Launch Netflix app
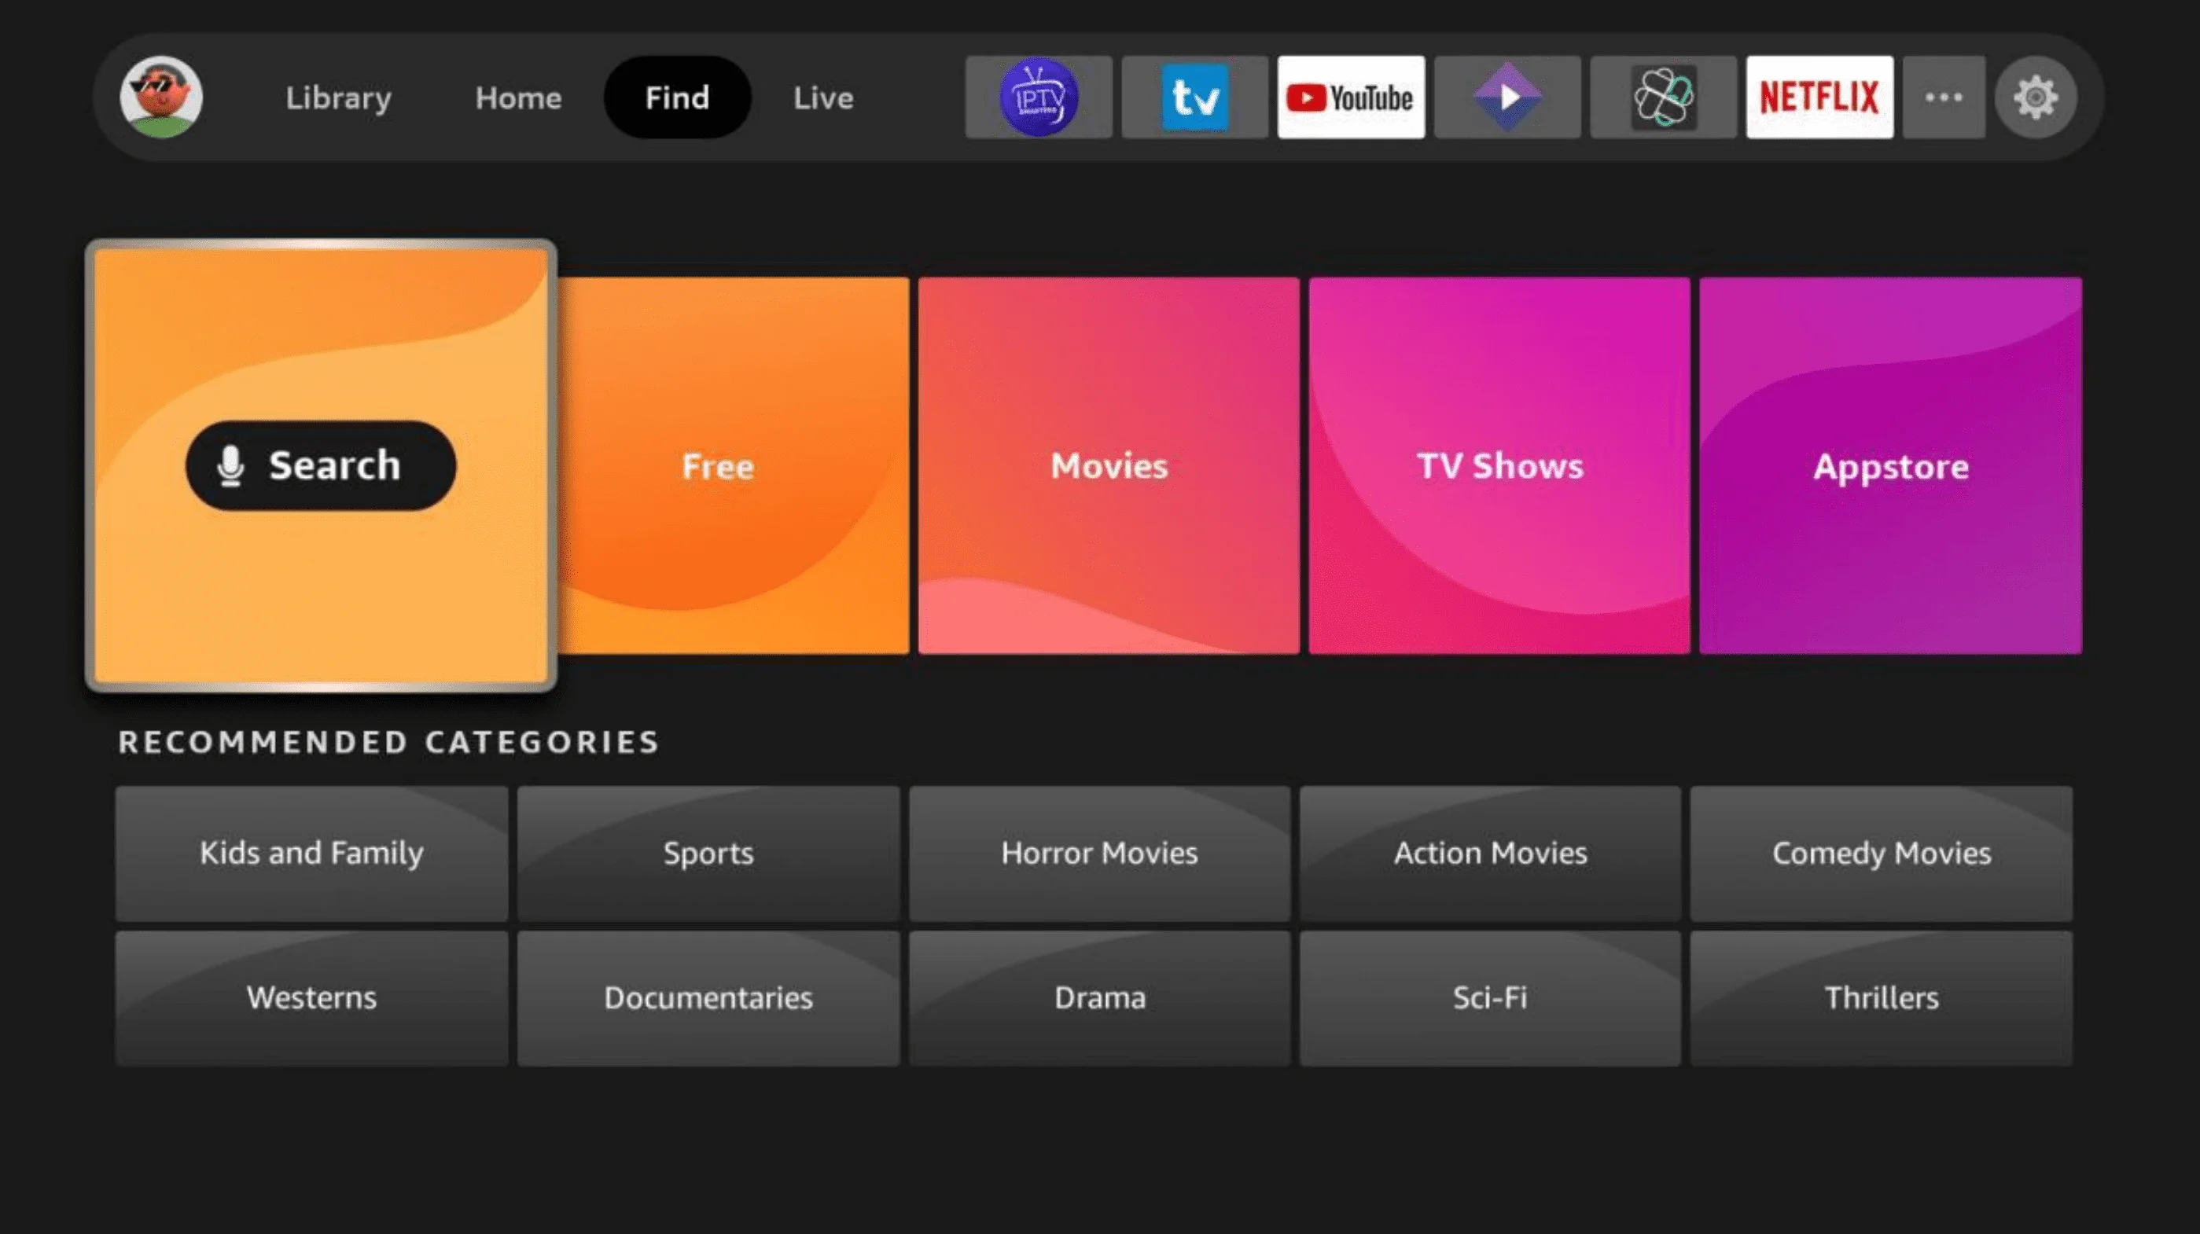This screenshot has height=1234, width=2200. click(x=1819, y=97)
